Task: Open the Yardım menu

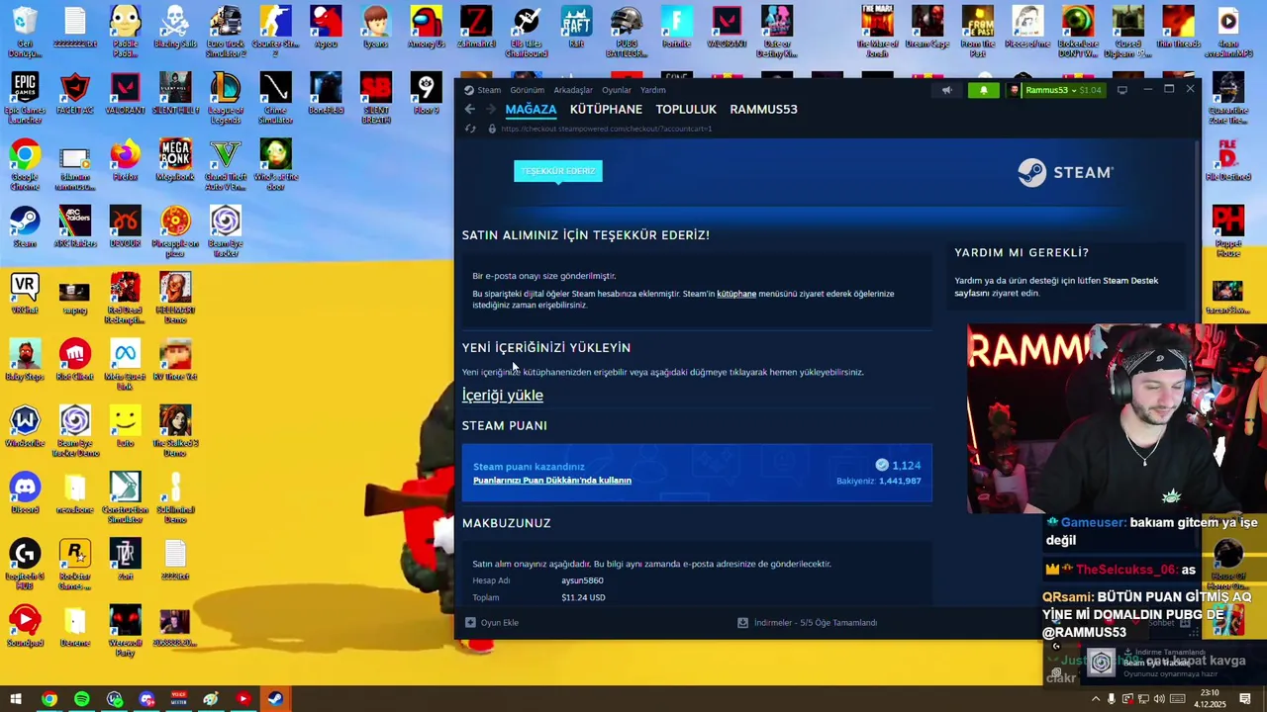Action: (653, 90)
